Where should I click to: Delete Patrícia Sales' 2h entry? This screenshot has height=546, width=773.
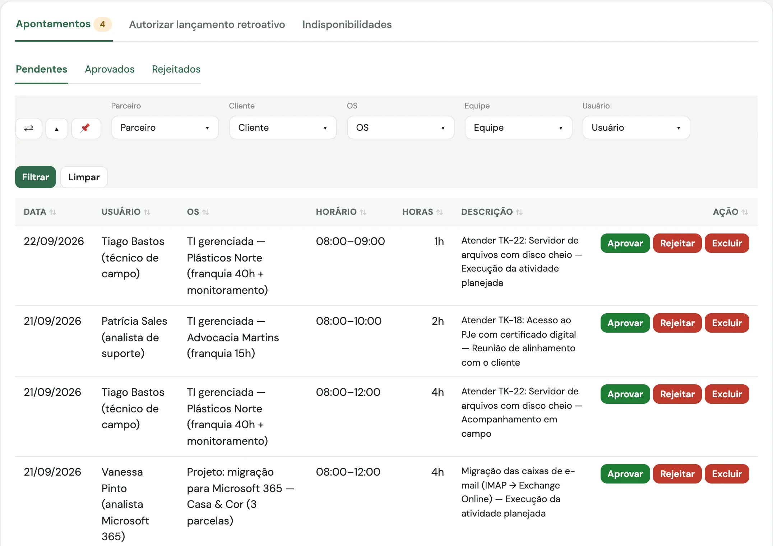click(727, 323)
